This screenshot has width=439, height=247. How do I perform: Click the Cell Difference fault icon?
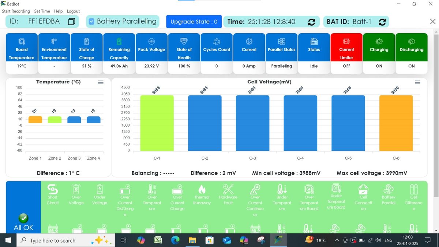(x=414, y=189)
